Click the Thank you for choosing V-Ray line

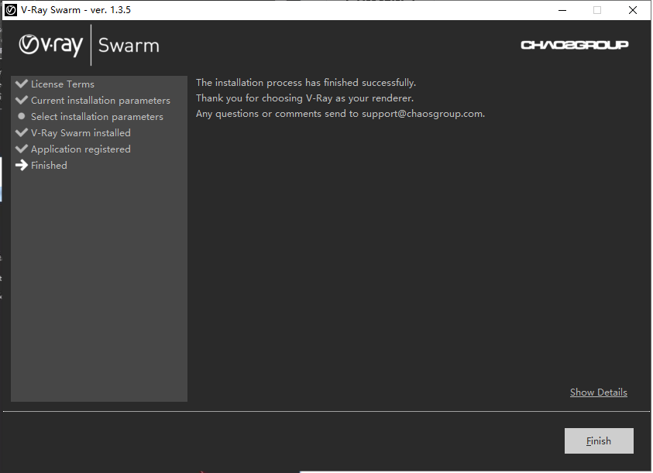(304, 98)
